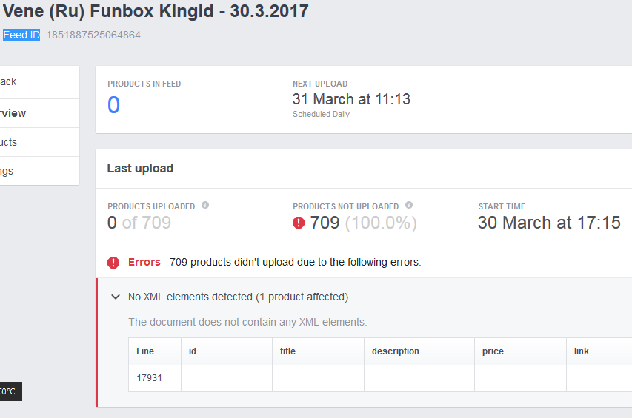The height and width of the screenshot is (418, 632).
Task: Click info icon beside Products Not Uploaded
Action: coord(409,206)
